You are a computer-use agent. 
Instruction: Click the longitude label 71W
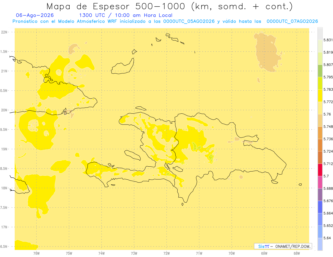click(199, 253)
